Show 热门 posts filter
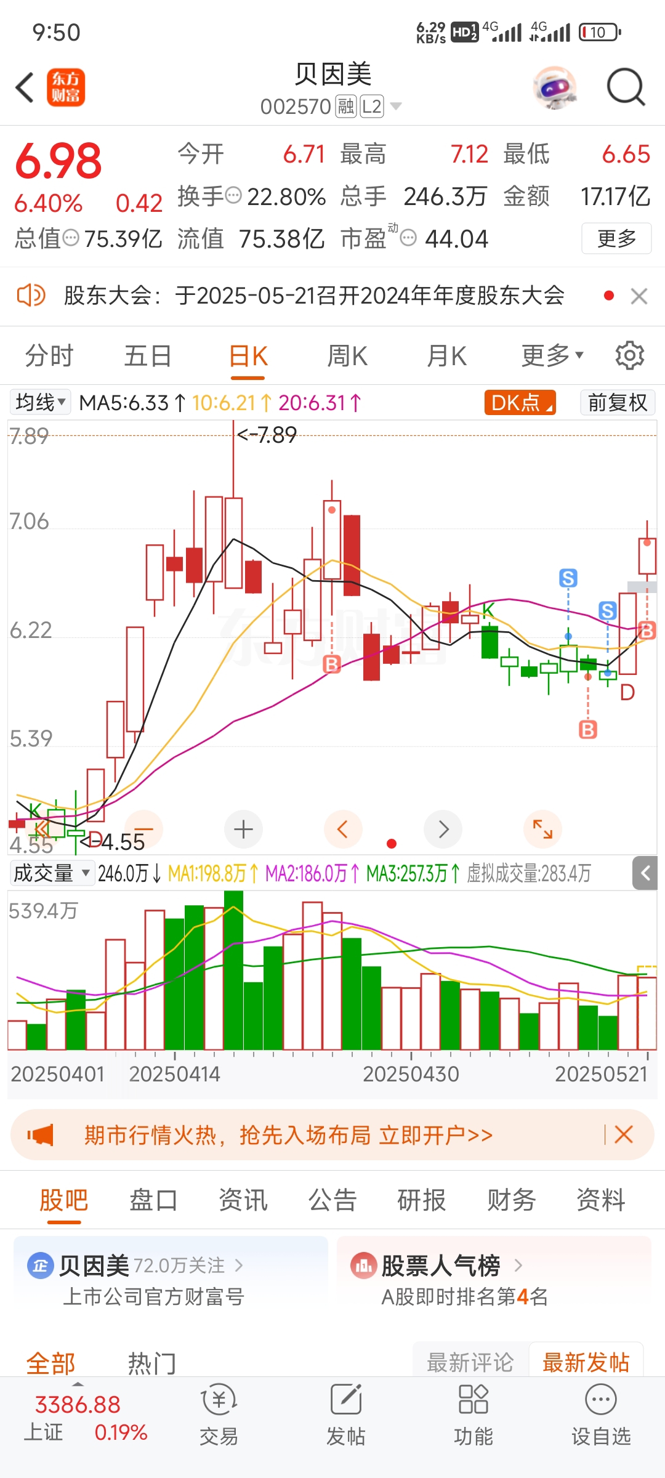The height and width of the screenshot is (1478, 665). coord(152,1363)
